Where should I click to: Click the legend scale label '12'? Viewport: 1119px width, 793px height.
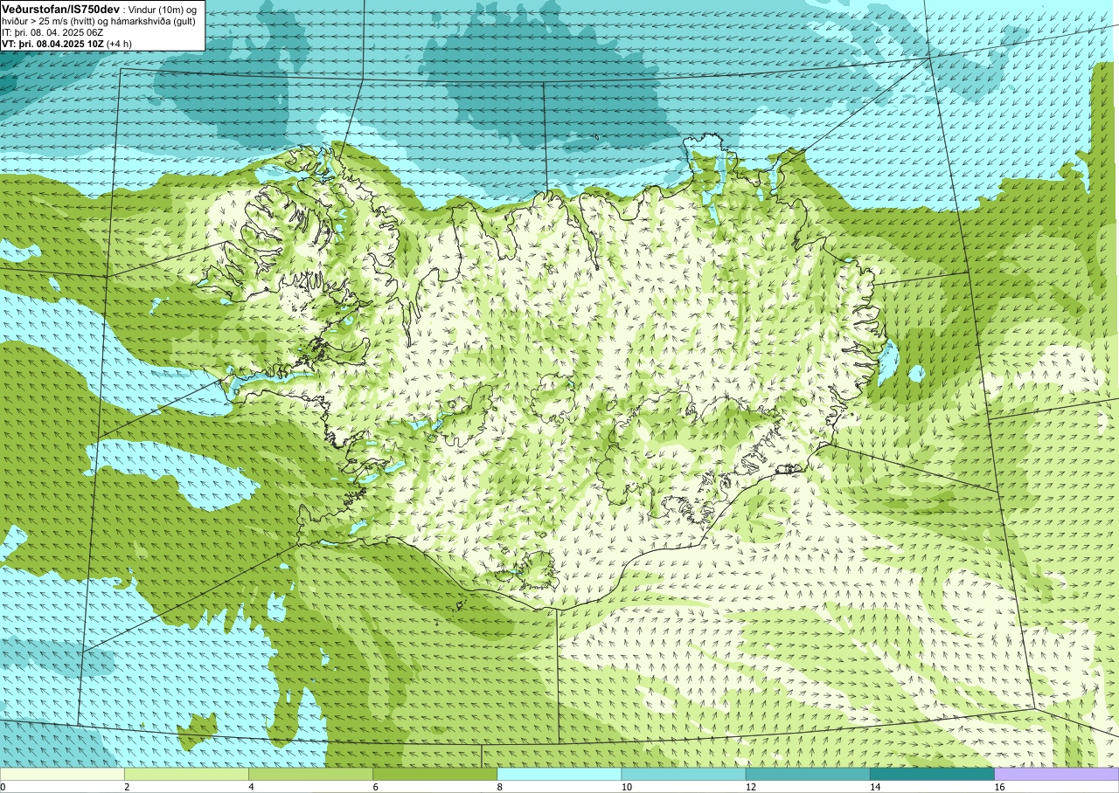pyautogui.click(x=751, y=787)
